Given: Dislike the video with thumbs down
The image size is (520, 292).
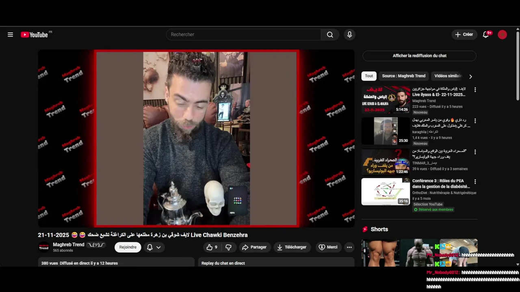Looking at the screenshot, I should [x=228, y=247].
